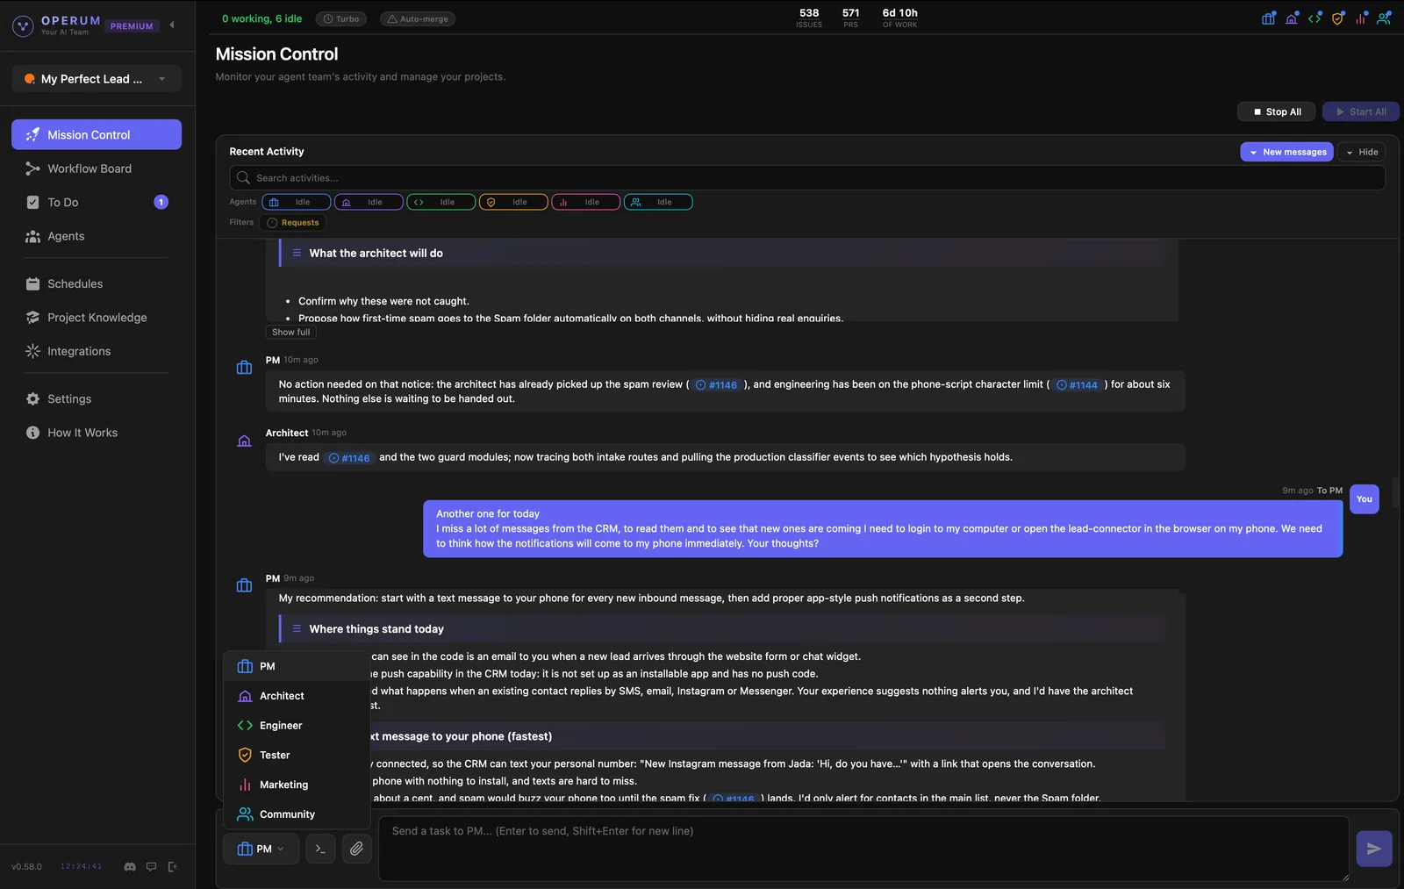Image resolution: width=1404 pixels, height=889 pixels.
Task: Toggle the PM agent Idle filter chip
Action: (296, 202)
